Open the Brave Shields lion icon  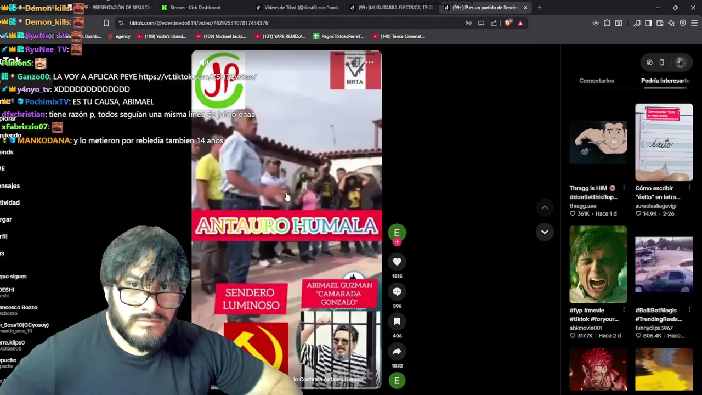(x=508, y=23)
